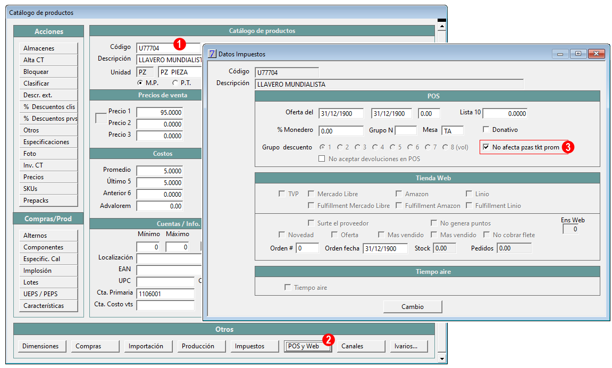Click the Datos Impuestos window title icon
612x368 pixels.
[x=212, y=54]
